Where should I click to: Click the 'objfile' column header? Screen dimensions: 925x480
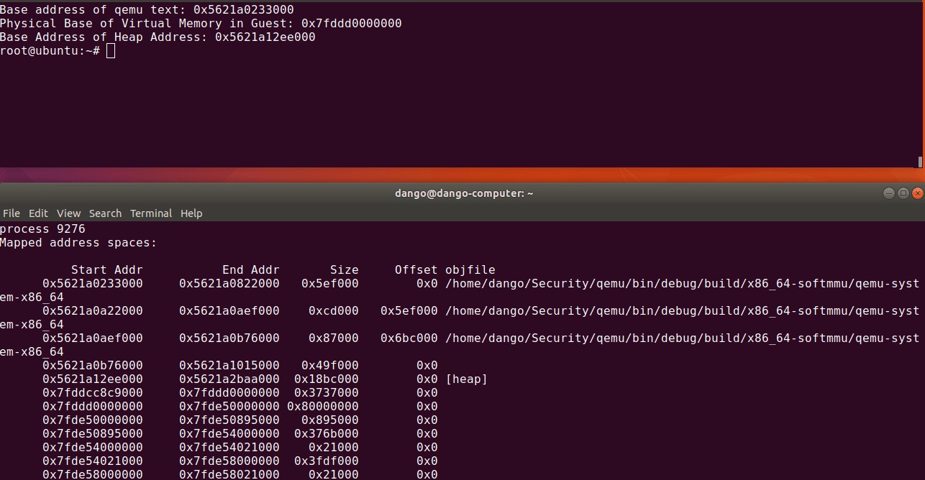point(470,270)
